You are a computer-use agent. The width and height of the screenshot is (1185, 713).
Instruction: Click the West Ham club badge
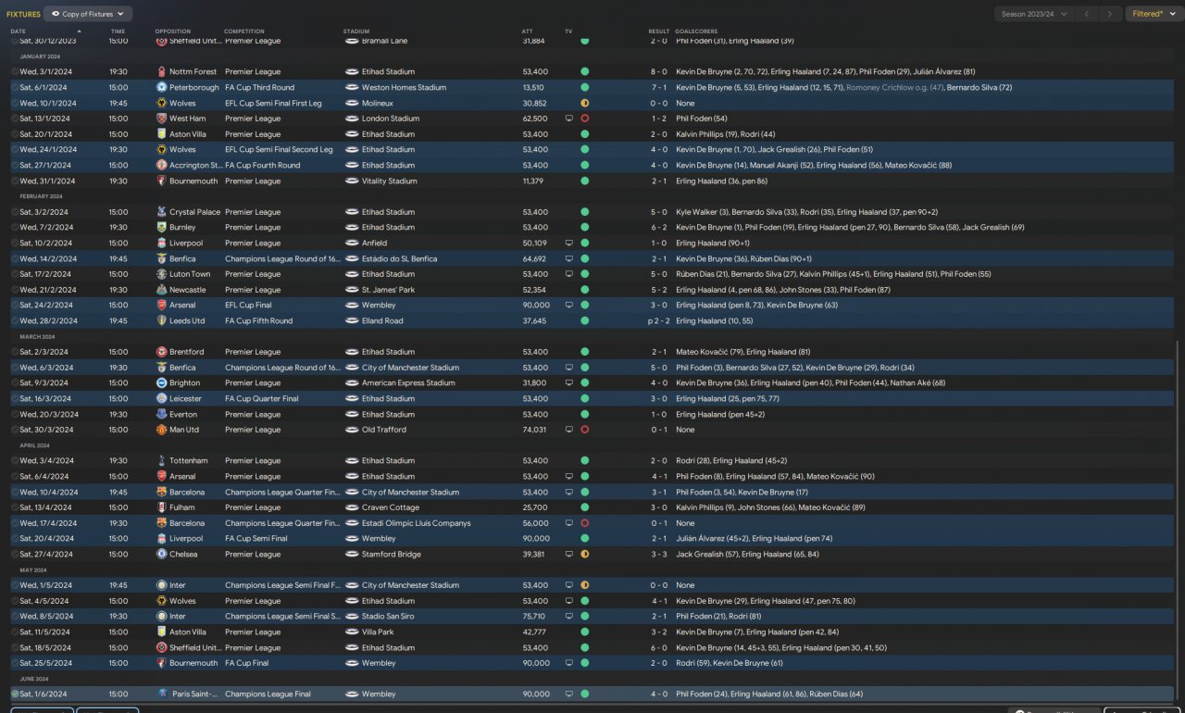point(161,119)
